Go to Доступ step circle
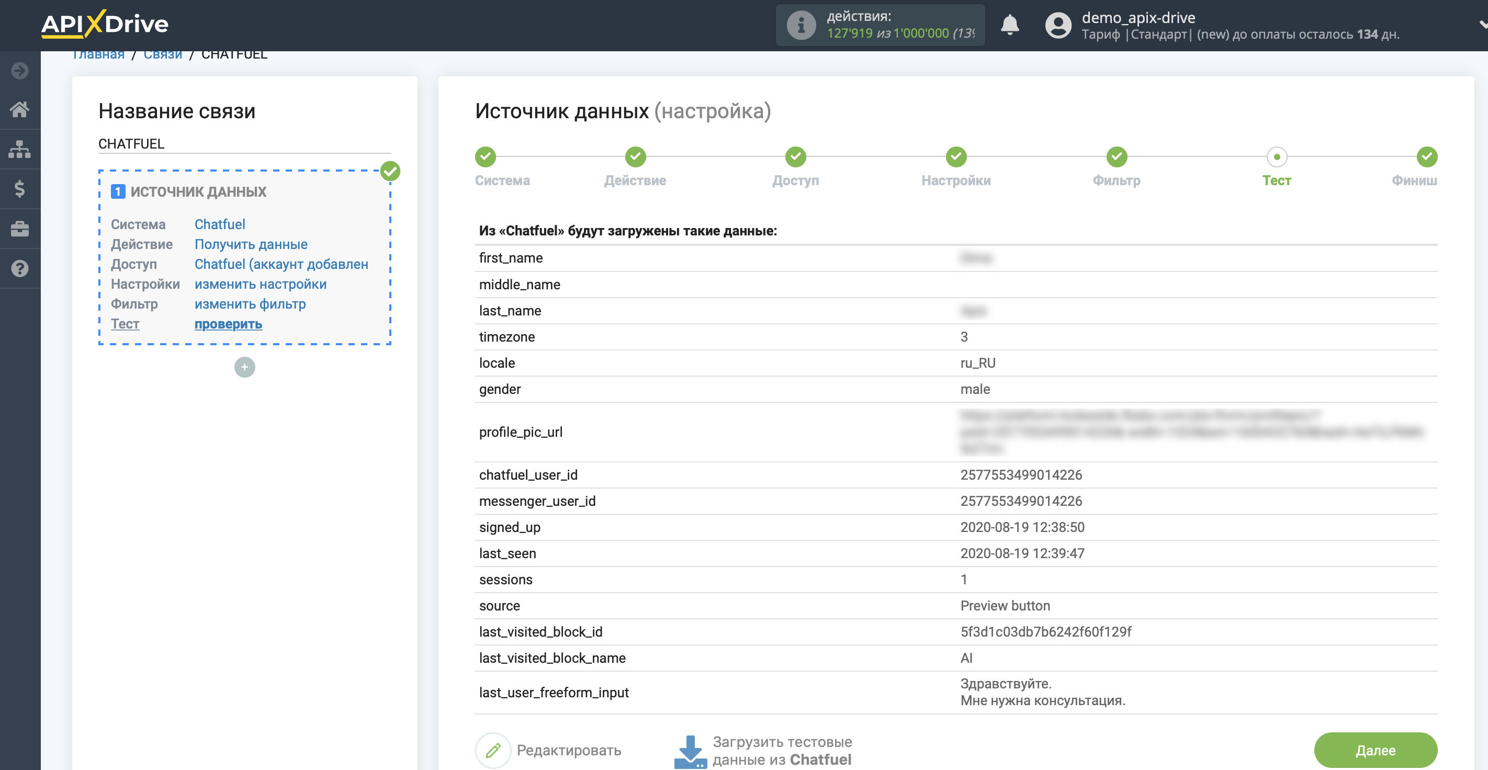Image resolution: width=1488 pixels, height=770 pixels. click(x=795, y=156)
